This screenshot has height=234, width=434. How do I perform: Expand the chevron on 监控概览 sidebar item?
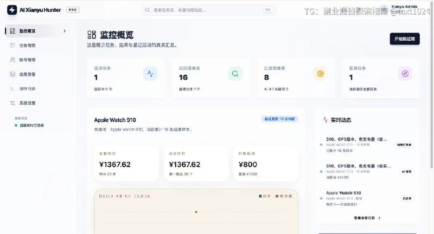tap(65, 31)
